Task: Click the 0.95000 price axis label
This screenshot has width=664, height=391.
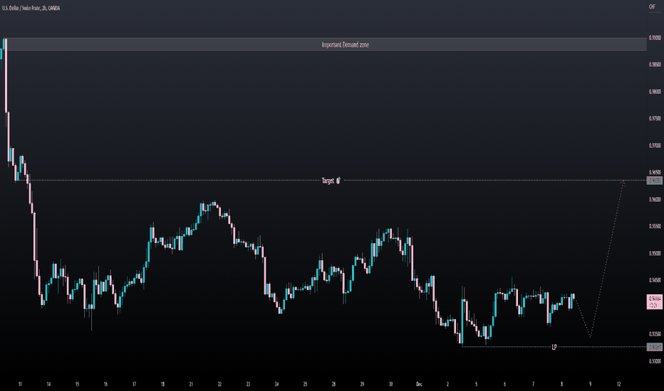Action: point(655,253)
